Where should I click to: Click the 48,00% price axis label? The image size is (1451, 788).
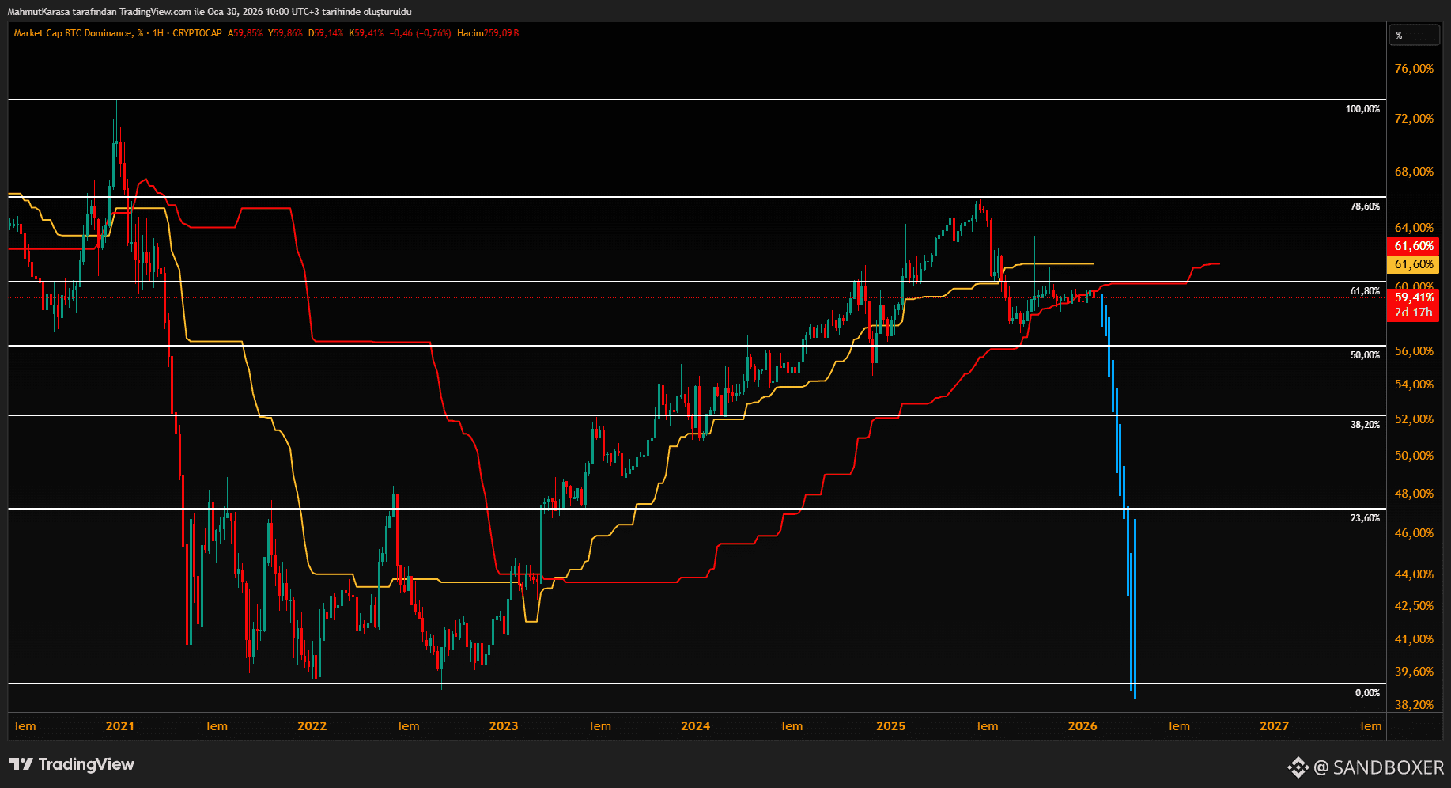(x=1414, y=494)
